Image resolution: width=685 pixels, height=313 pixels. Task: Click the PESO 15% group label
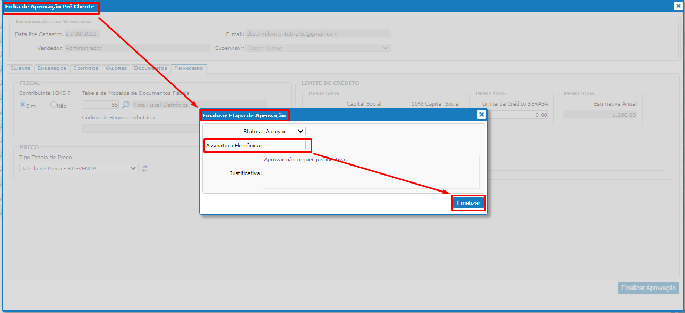491,94
